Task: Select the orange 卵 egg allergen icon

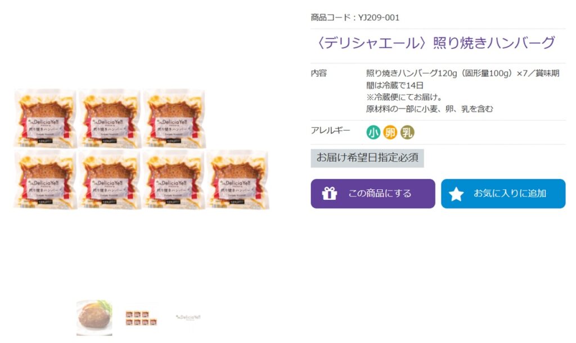Action: click(390, 132)
